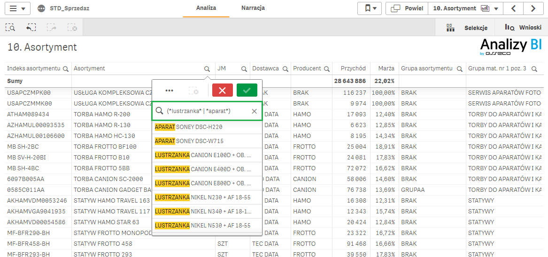The height and width of the screenshot is (257, 548).
Task: Cancel the selection with red X
Action: coord(222,91)
